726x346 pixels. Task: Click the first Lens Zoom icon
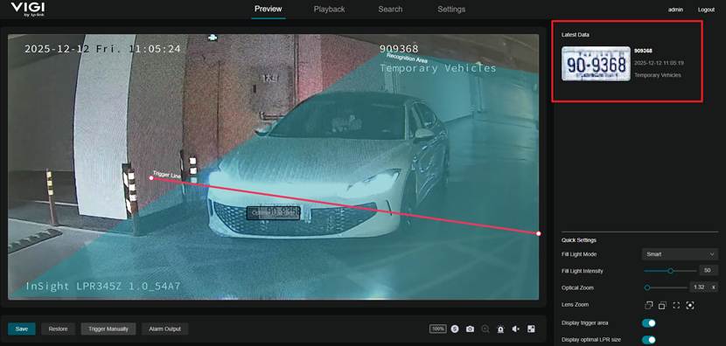pos(649,305)
